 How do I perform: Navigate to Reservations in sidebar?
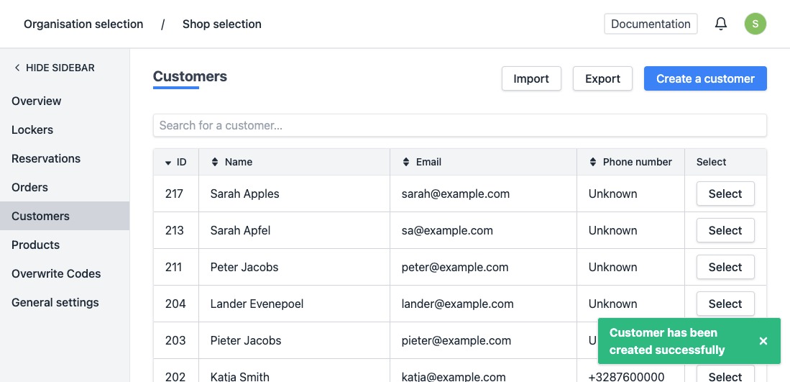coord(46,158)
